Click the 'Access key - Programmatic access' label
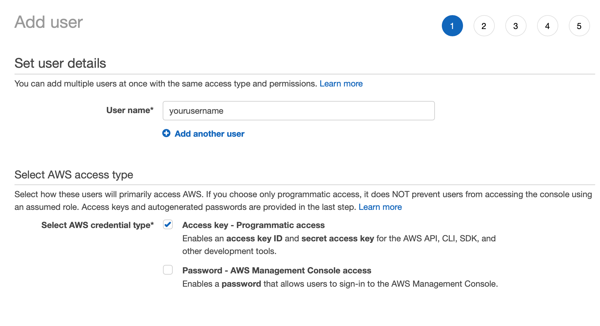Image resolution: width=600 pixels, height=326 pixels. click(x=253, y=225)
